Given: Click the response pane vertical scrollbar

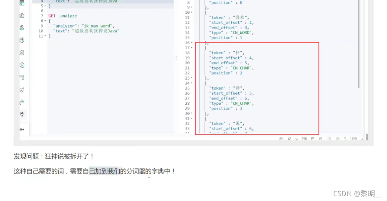Looking at the screenshot, I should 359,44.
